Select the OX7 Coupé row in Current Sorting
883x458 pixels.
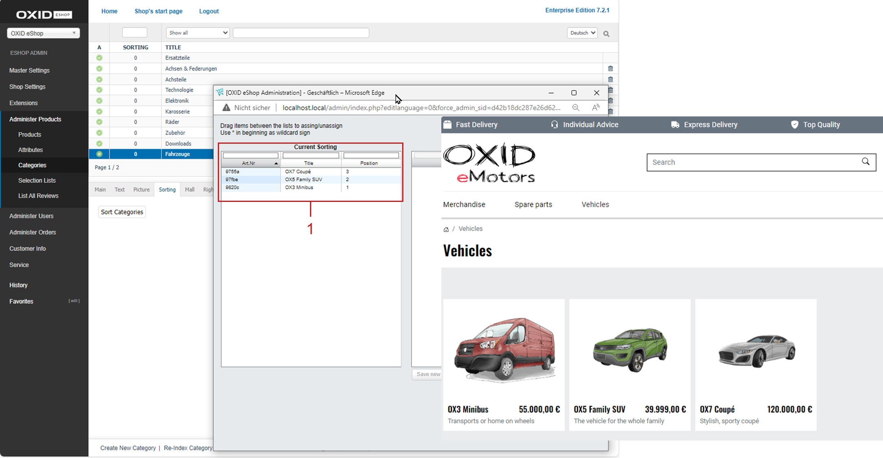point(311,171)
